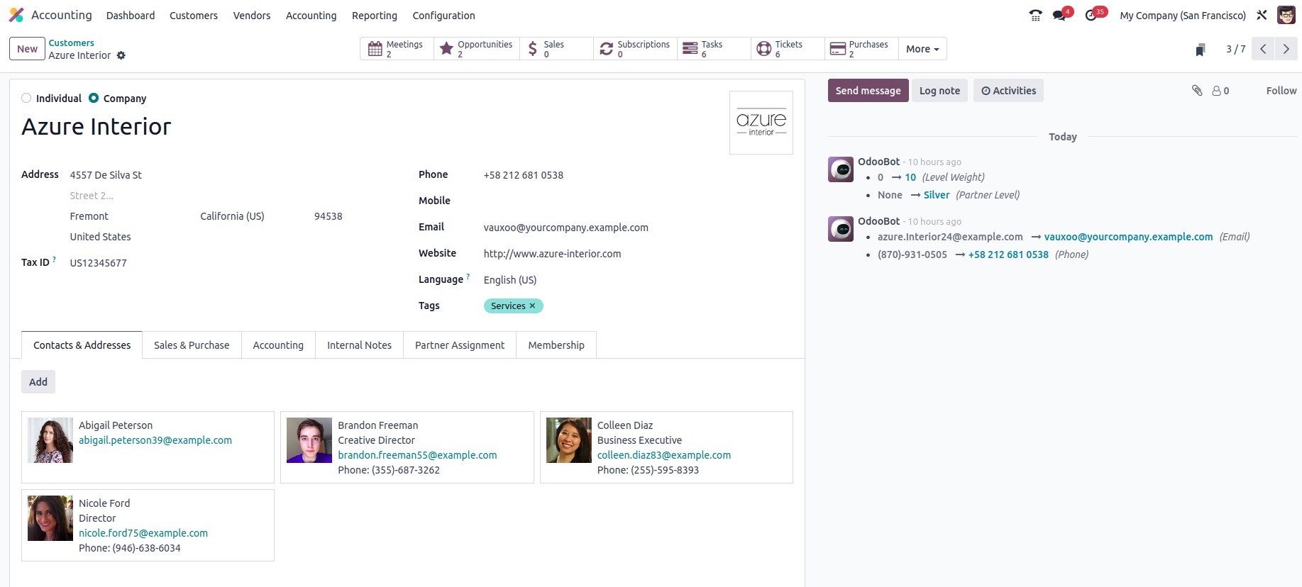Open Brandon Freeman's contact photo
1302x587 pixels.
coord(309,440)
